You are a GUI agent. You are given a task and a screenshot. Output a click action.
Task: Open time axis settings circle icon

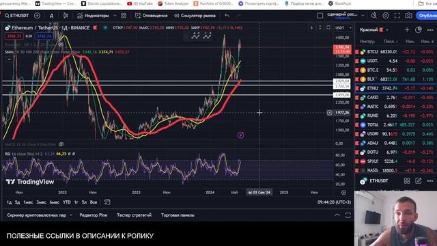(343, 193)
